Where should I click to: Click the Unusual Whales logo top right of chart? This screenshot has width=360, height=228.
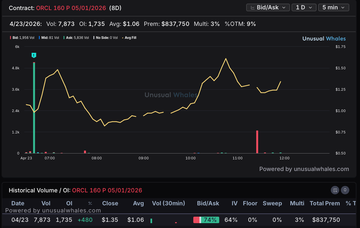pos(324,39)
